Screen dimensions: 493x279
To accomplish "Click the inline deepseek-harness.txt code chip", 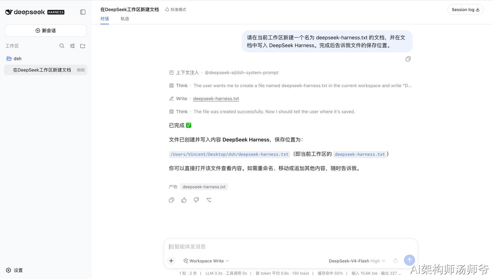I will tap(360, 154).
